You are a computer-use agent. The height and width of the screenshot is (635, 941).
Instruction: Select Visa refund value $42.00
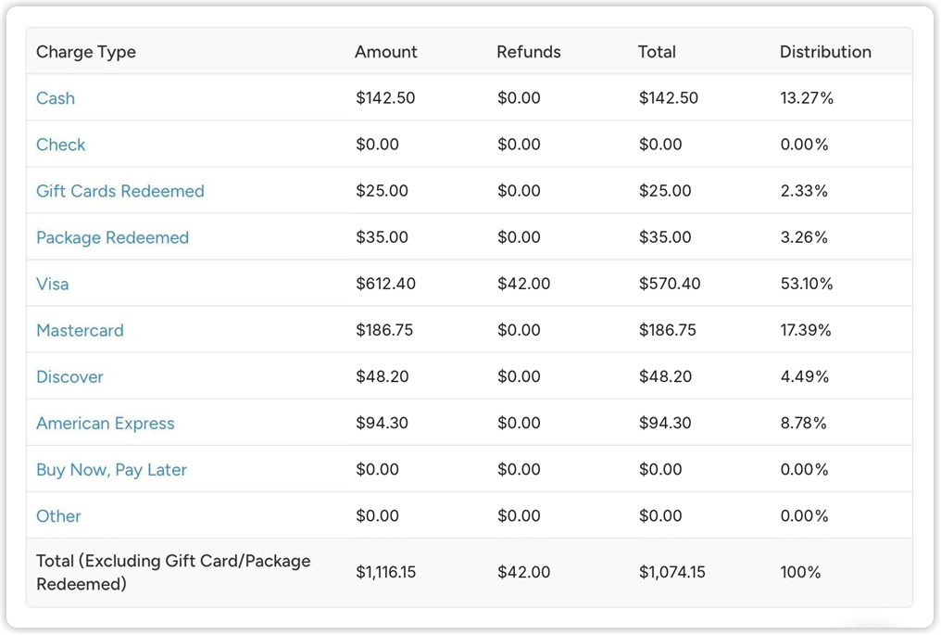pyautogui.click(x=523, y=284)
